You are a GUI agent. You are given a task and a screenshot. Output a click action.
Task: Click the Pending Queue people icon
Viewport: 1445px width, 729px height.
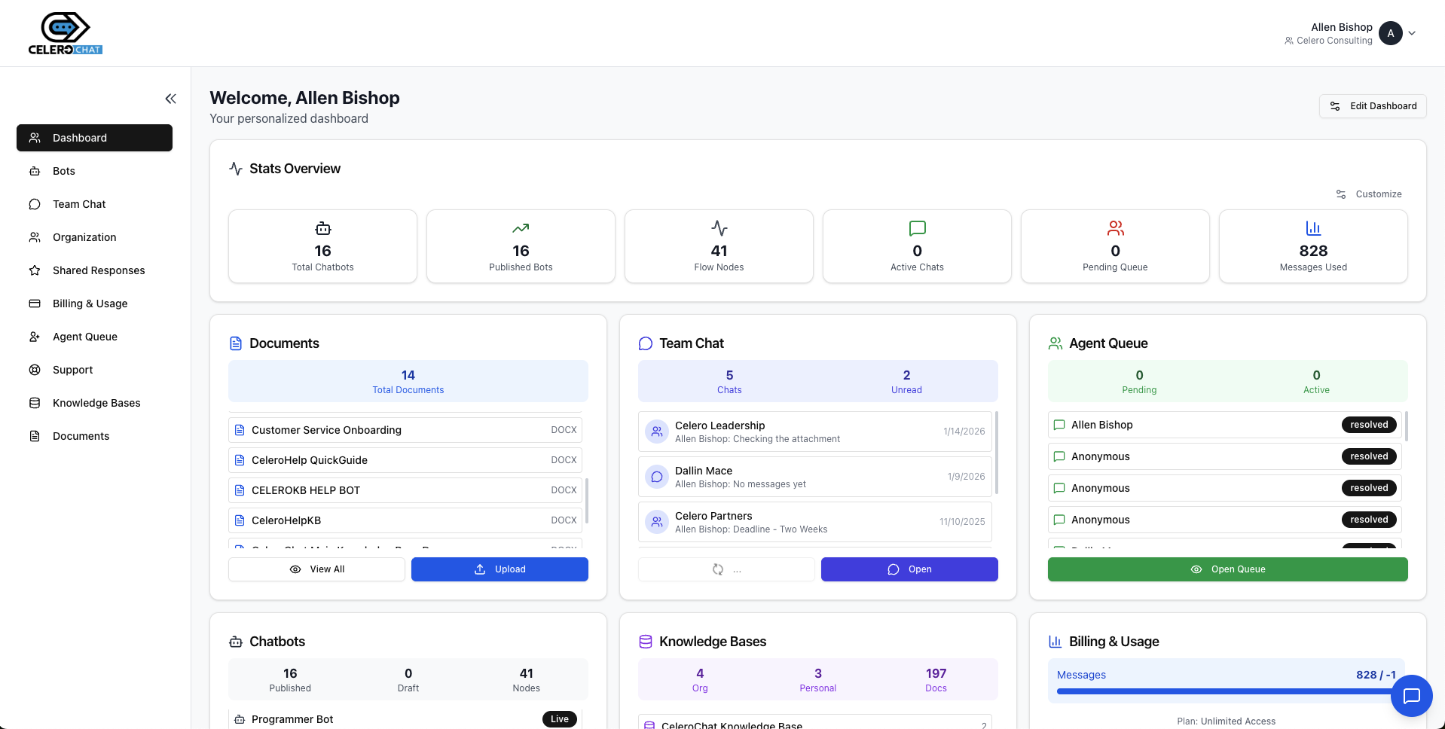tap(1116, 228)
